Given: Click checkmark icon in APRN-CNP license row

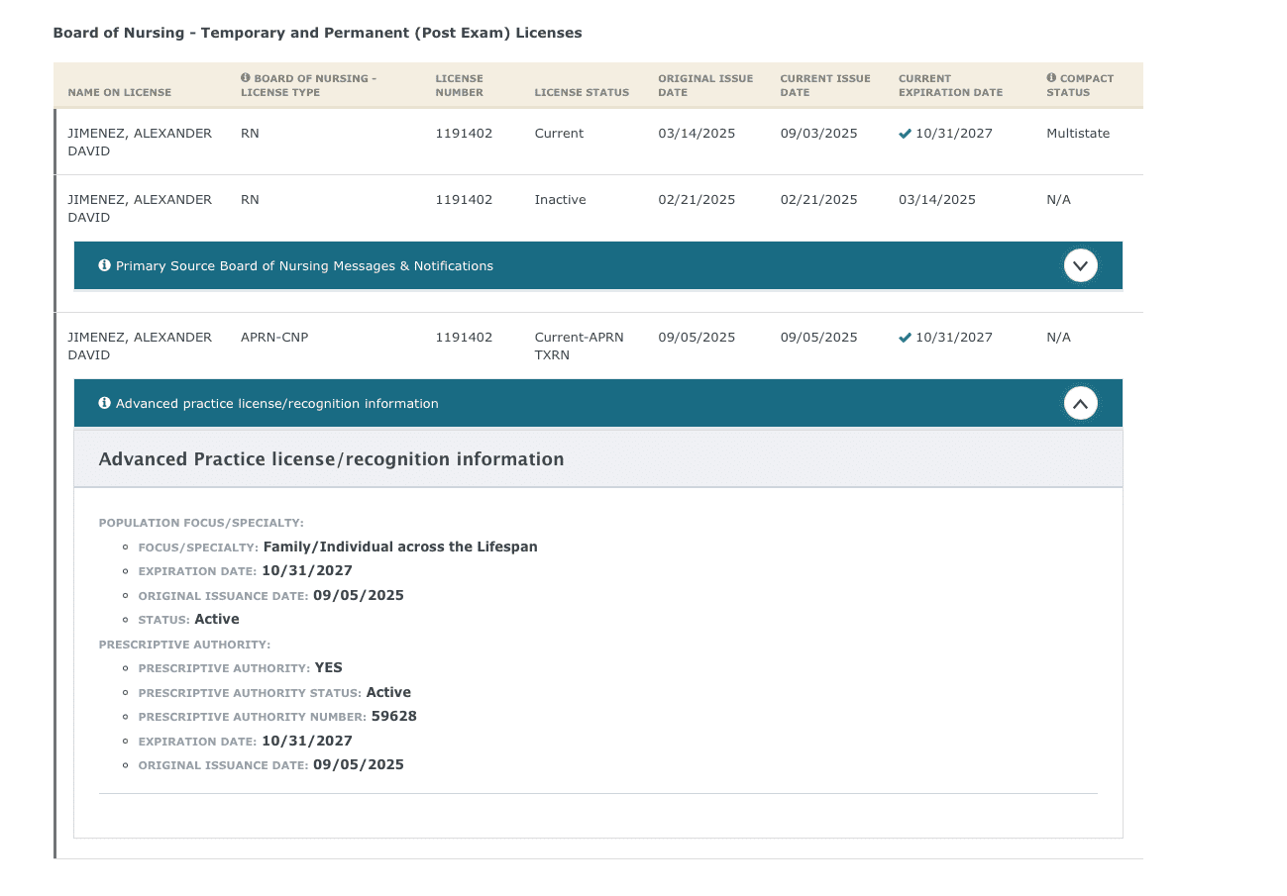Looking at the screenshot, I should [x=905, y=338].
